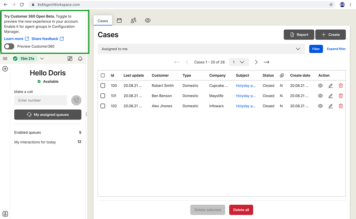Switch to the Cases tab
Viewport: 356px width, 219px height.
(103, 21)
